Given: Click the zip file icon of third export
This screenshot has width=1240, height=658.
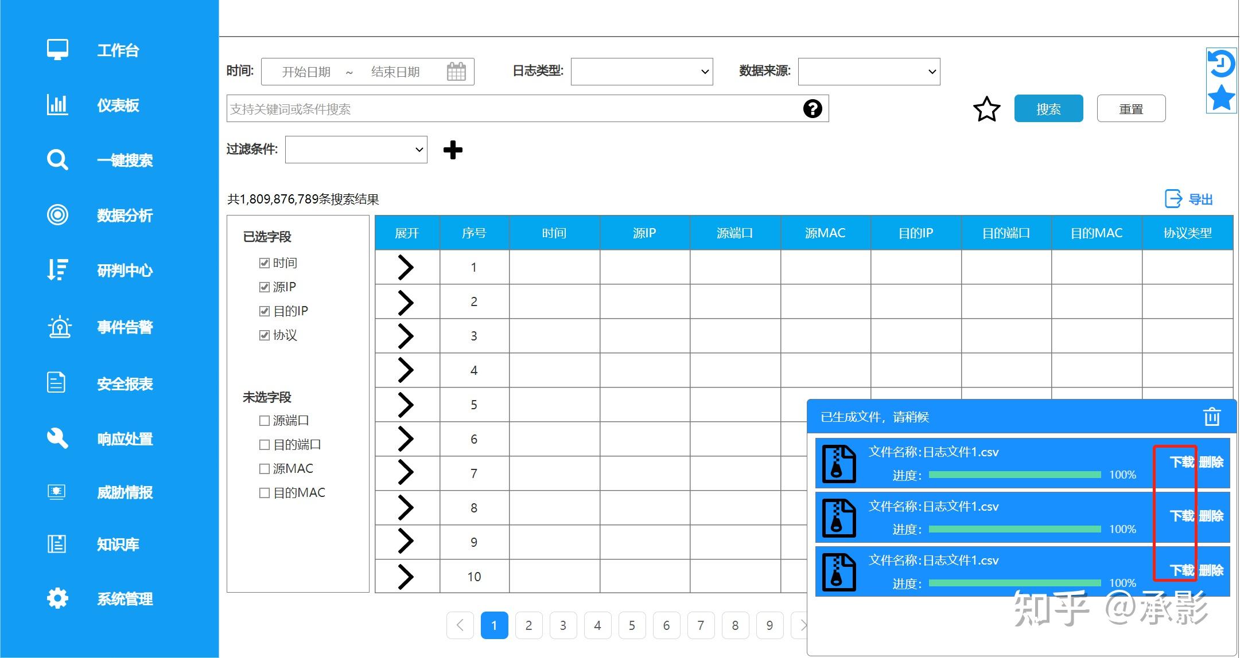Looking at the screenshot, I should (839, 572).
